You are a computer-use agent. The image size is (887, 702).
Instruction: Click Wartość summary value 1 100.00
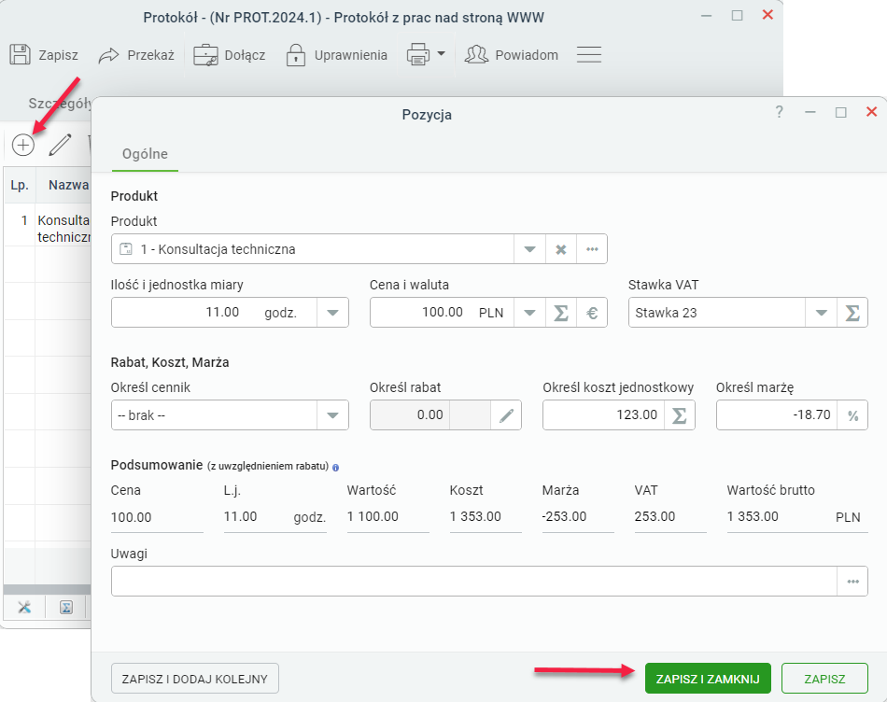point(373,516)
